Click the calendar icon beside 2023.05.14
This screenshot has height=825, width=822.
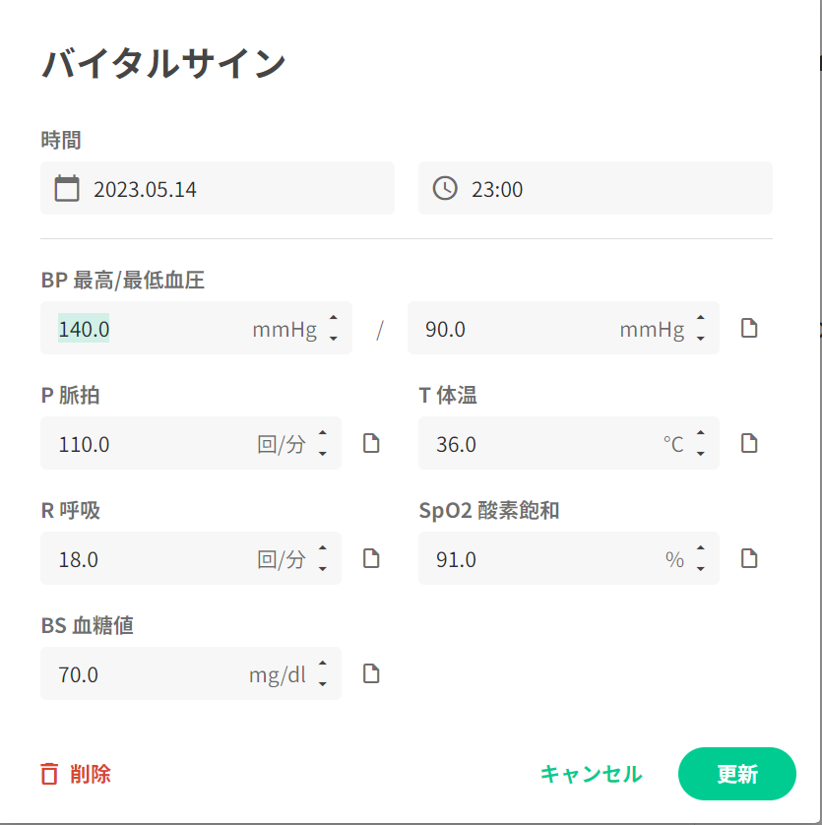pos(67,188)
